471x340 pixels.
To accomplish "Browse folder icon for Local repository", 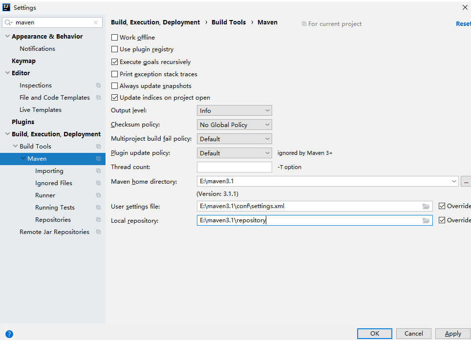I will click(426, 220).
